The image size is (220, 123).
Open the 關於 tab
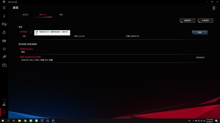[61, 15]
